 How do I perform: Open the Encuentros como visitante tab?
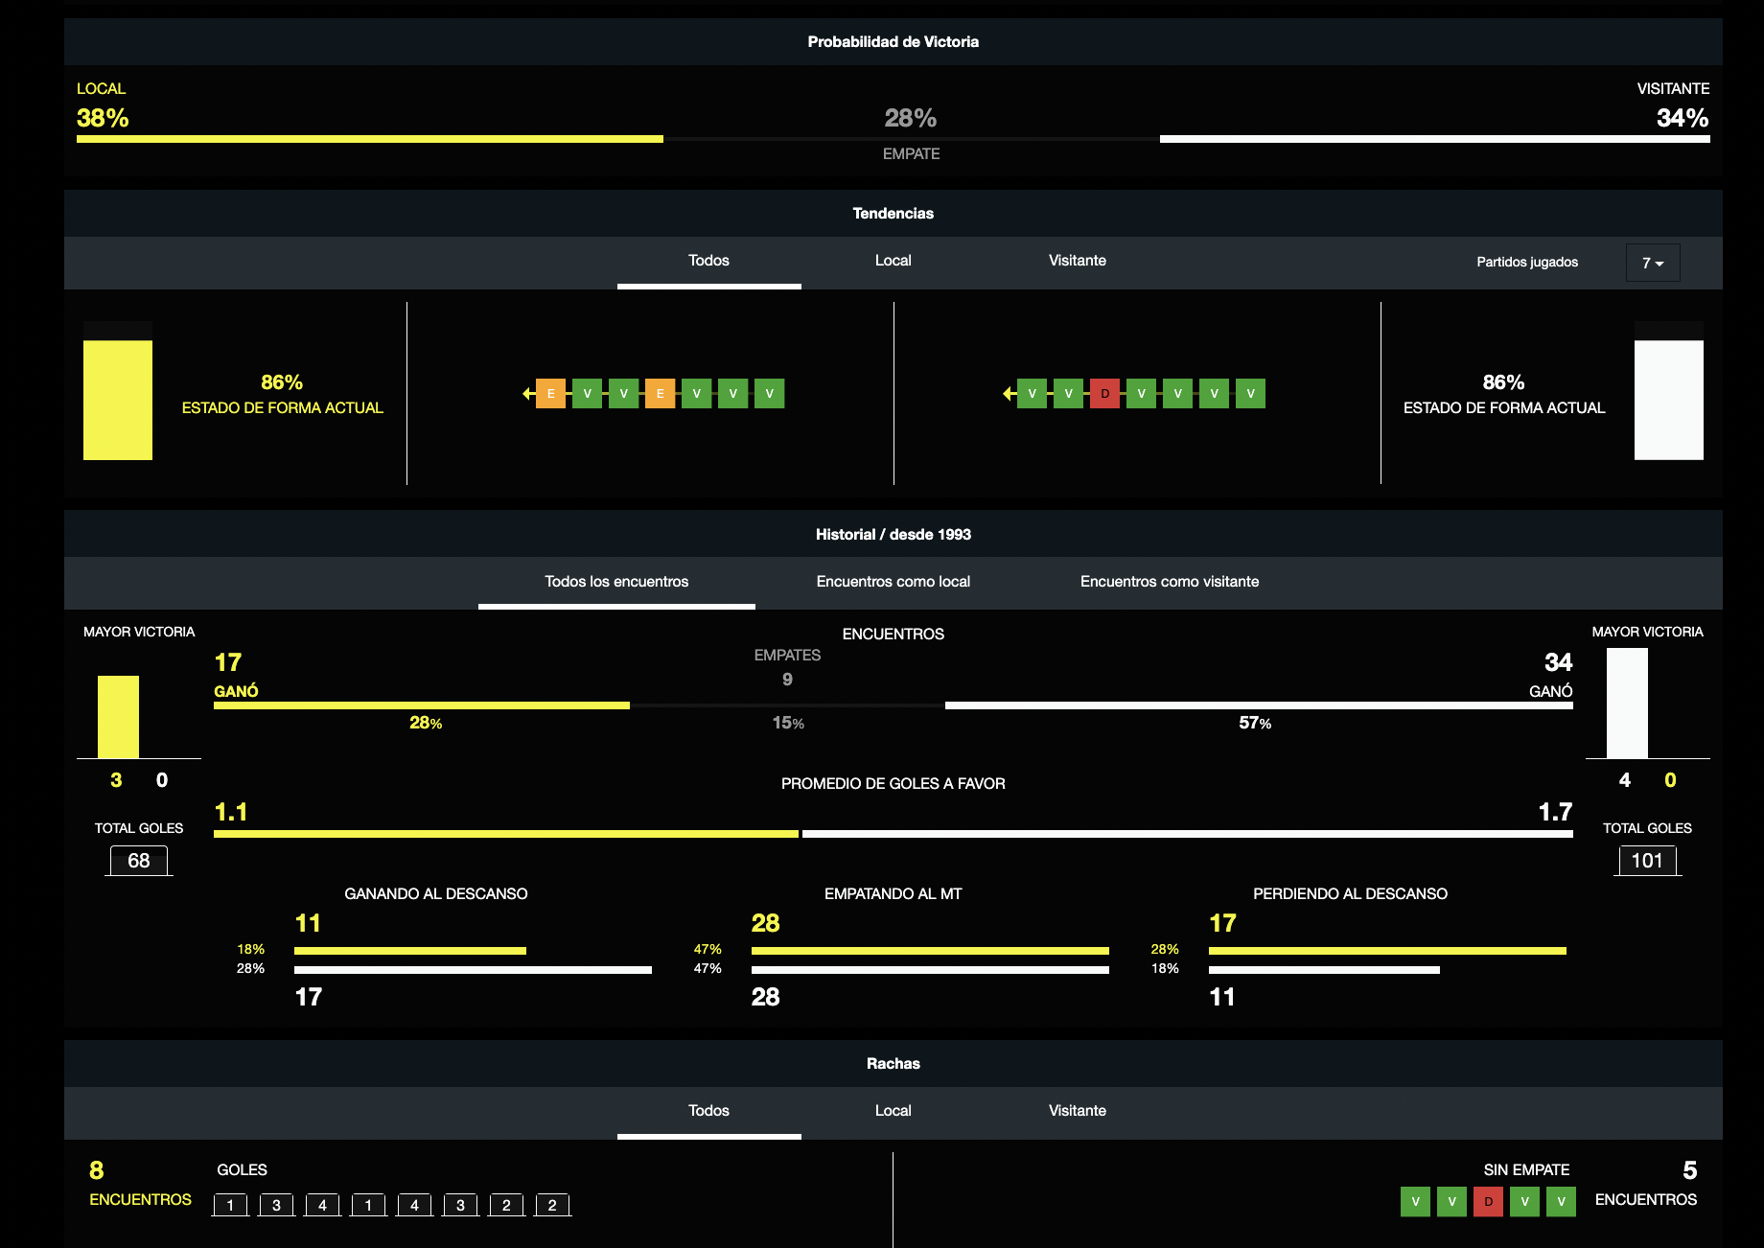(1169, 582)
